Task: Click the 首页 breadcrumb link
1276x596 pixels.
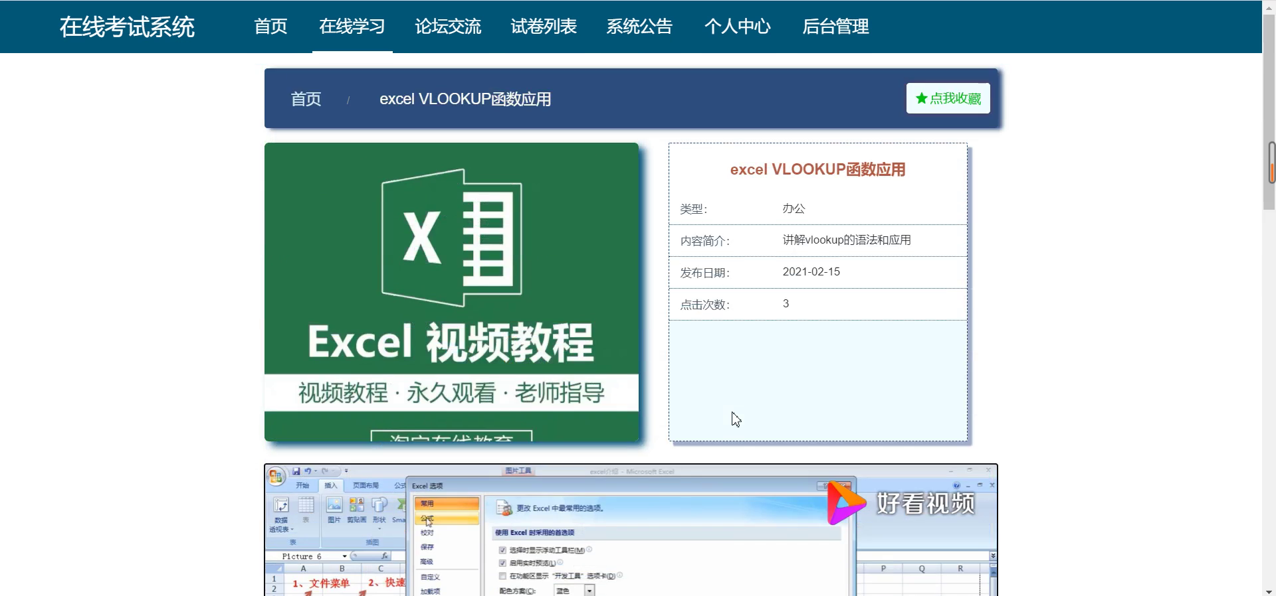Action: pos(306,99)
